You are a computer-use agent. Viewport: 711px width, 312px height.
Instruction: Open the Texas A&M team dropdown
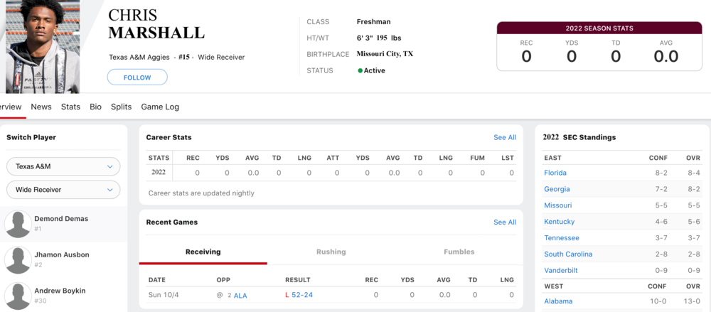tap(63, 166)
